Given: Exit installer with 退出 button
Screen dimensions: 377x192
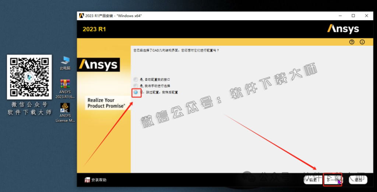Looking at the screenshot, I should (x=358, y=180).
